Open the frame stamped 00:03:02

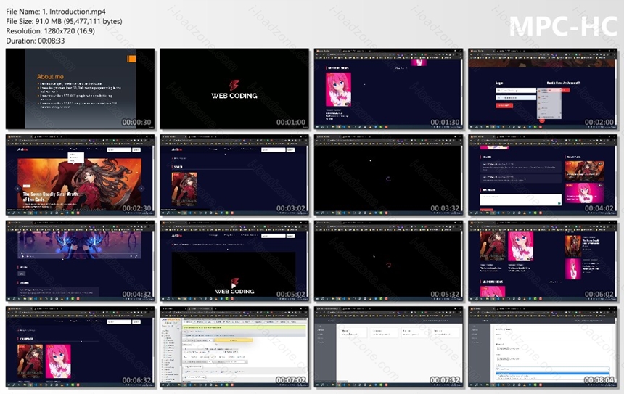[234, 175]
